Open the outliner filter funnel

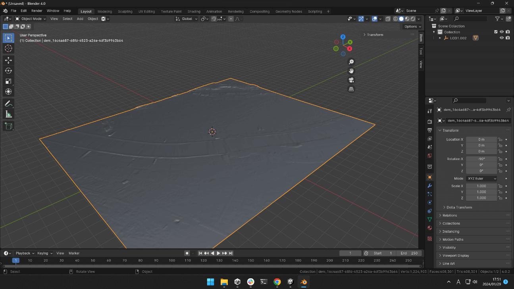coord(497,19)
